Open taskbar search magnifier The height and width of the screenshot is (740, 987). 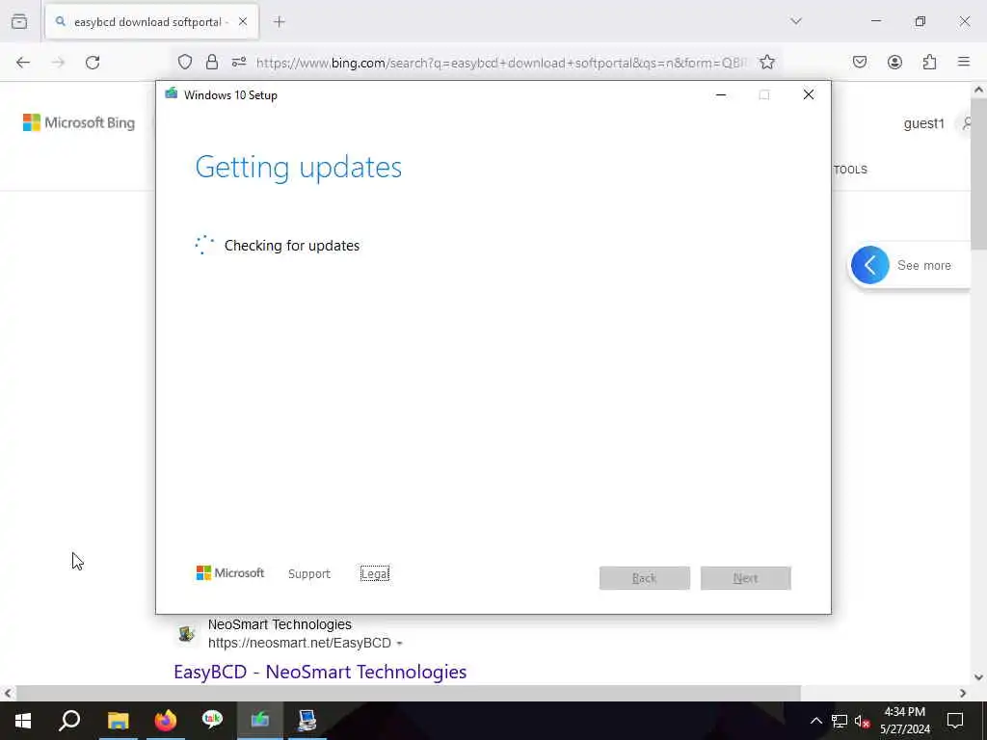pyautogui.click(x=69, y=721)
